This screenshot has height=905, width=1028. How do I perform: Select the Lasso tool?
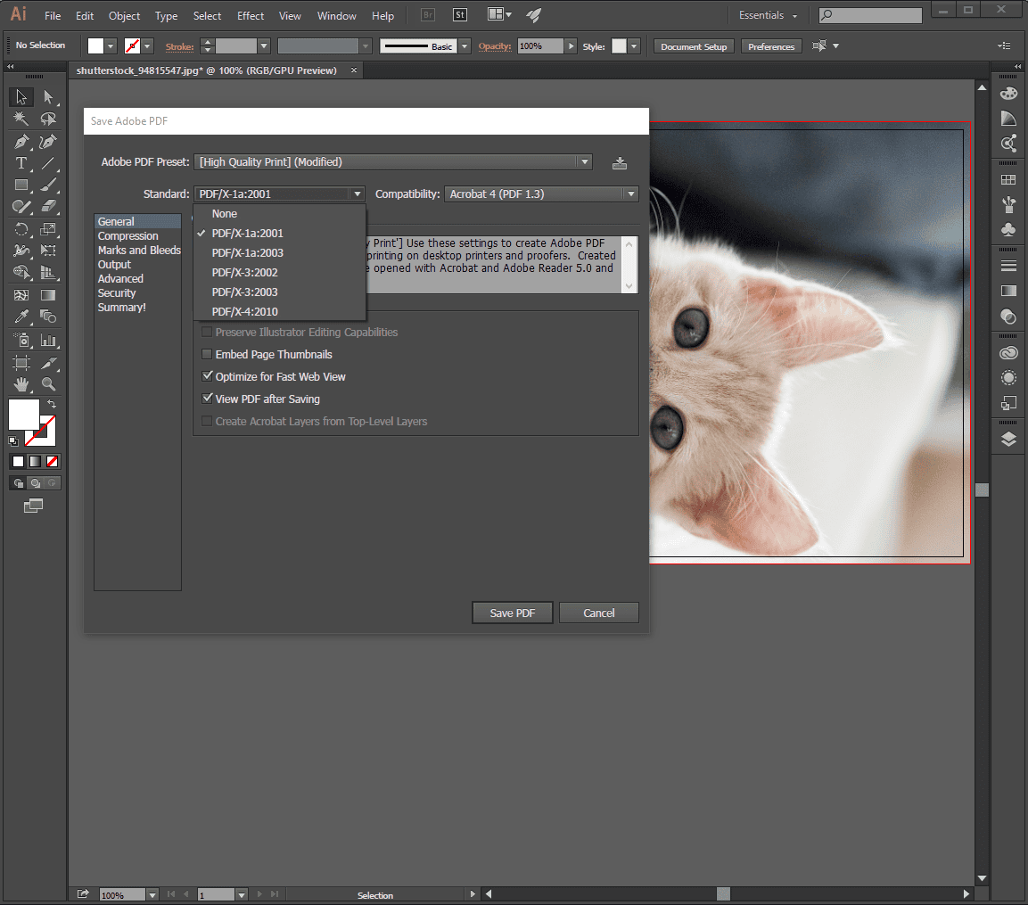click(x=48, y=119)
